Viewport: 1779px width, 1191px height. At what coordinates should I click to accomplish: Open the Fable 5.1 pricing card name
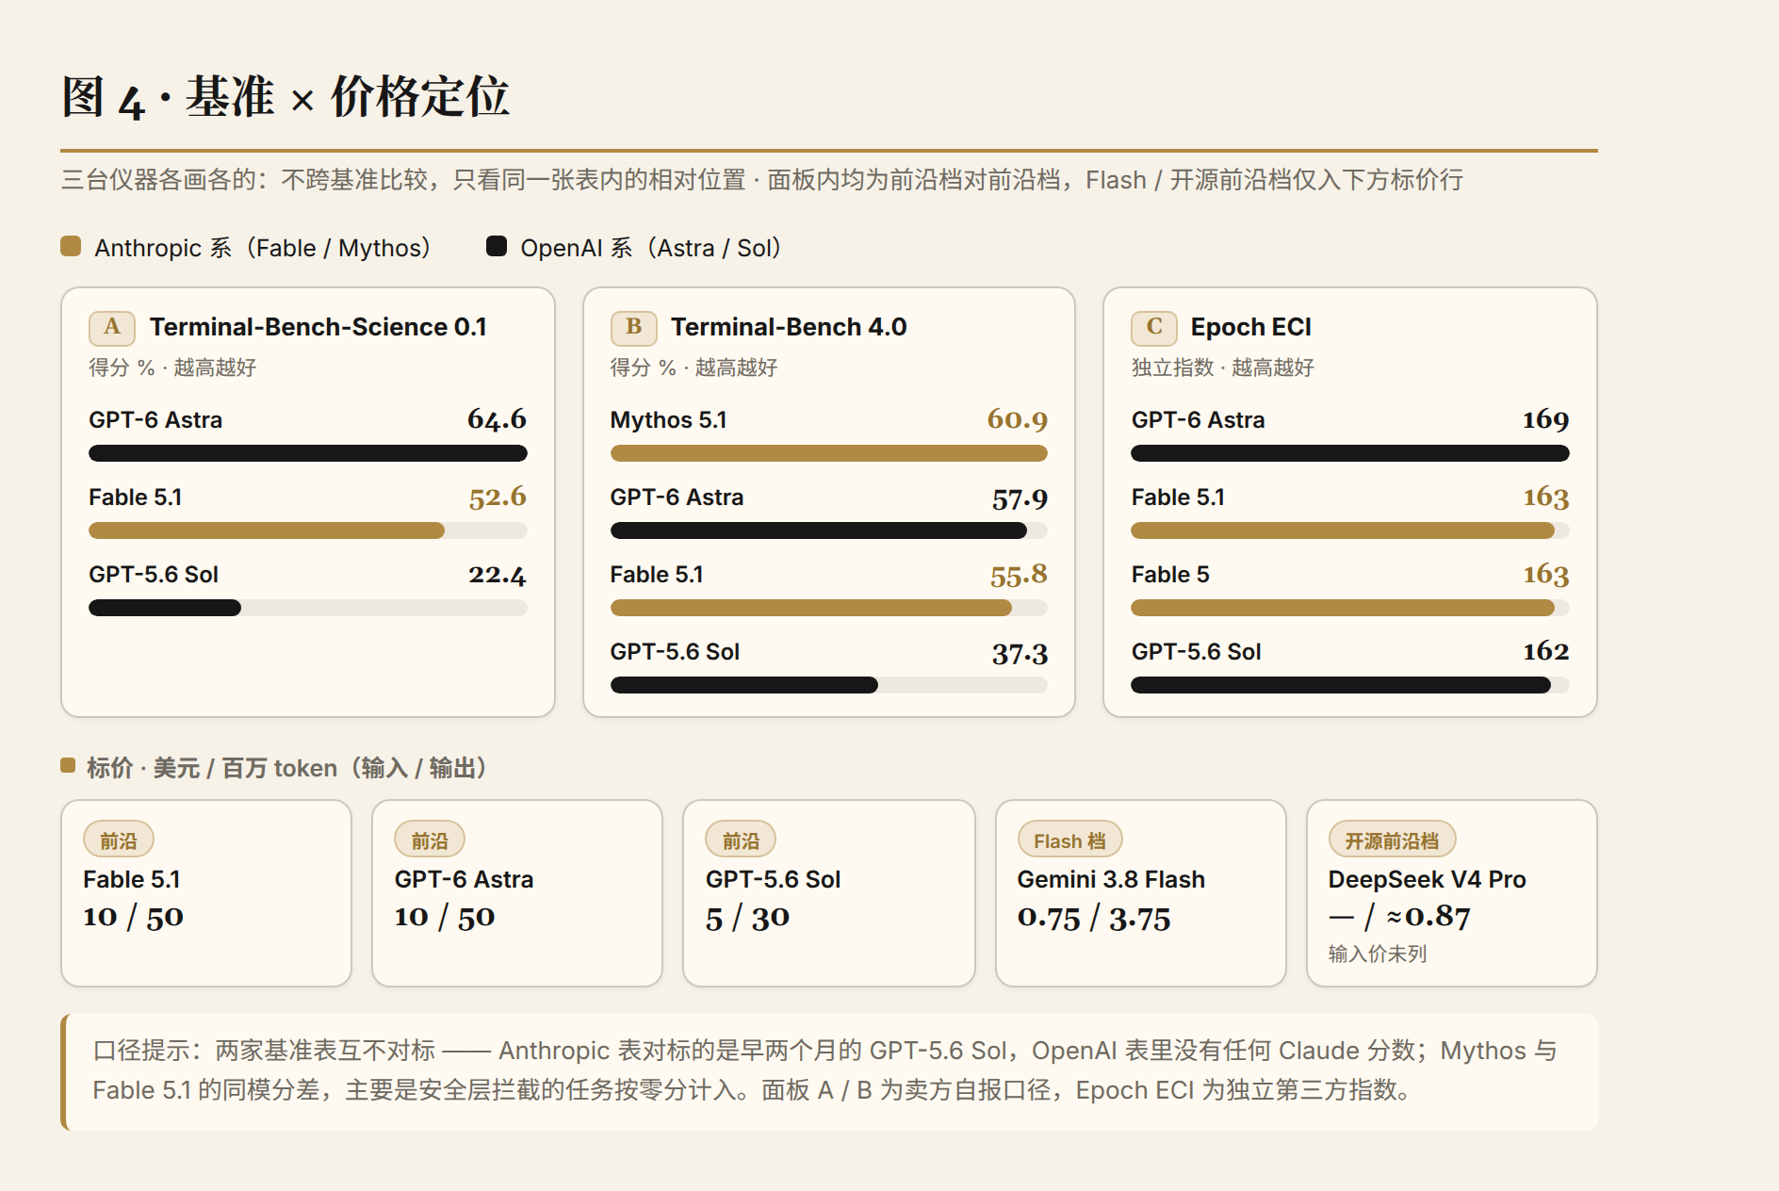tap(132, 879)
